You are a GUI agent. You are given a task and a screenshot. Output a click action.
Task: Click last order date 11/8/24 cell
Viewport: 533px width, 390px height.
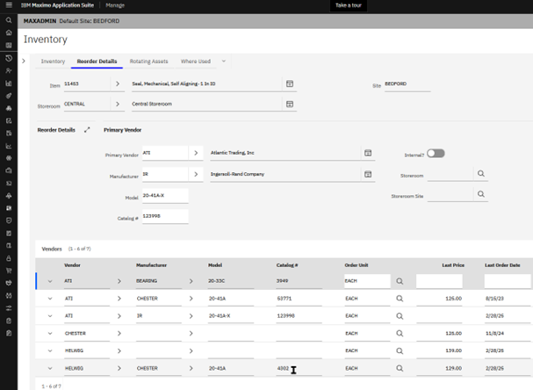[508, 334]
